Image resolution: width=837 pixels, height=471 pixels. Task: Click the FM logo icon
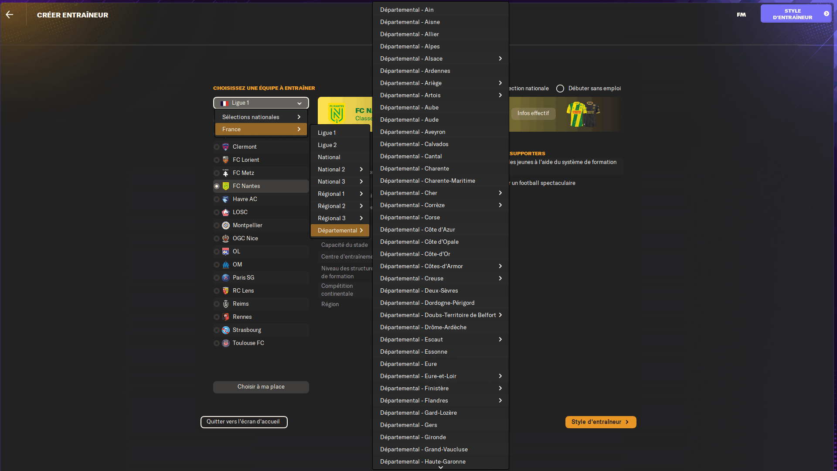pos(741,15)
